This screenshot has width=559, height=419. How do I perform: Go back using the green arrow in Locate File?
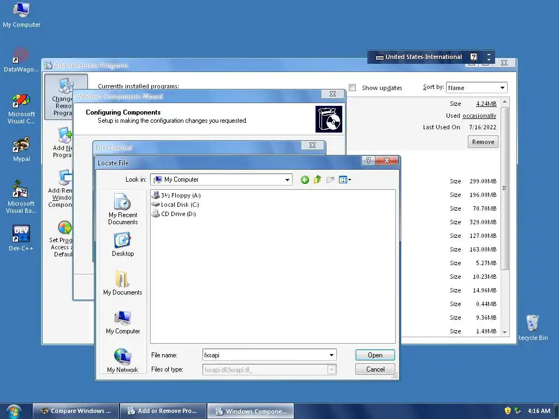[305, 180]
